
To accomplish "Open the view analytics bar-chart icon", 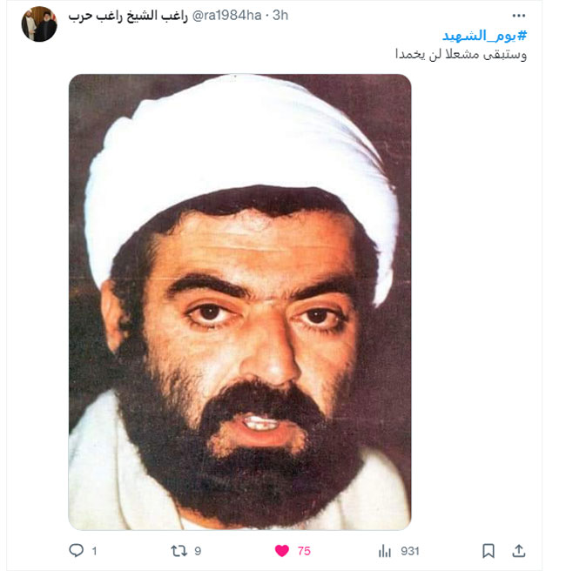I will click(x=384, y=551).
